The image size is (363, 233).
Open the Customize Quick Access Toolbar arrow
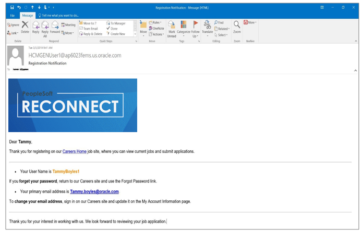(54, 8)
